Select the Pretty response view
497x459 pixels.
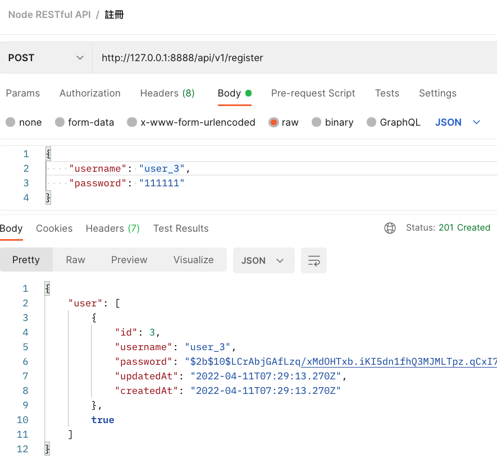[x=26, y=260]
